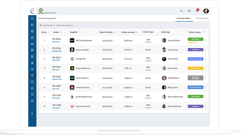This screenshot has width=242, height=135.
Task: Open the ORDER-384 link under PO-2556
Action: coord(57,51)
